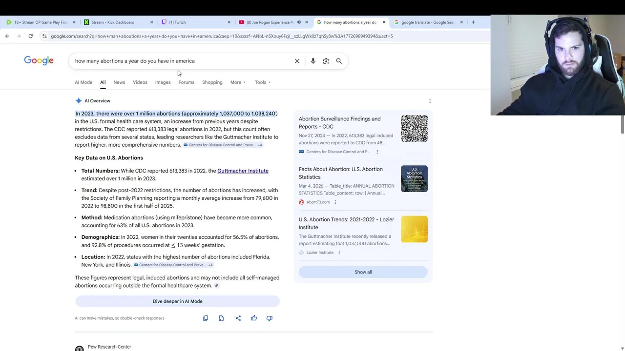
Task: Clear the search query with the X icon
Action: tap(297, 61)
